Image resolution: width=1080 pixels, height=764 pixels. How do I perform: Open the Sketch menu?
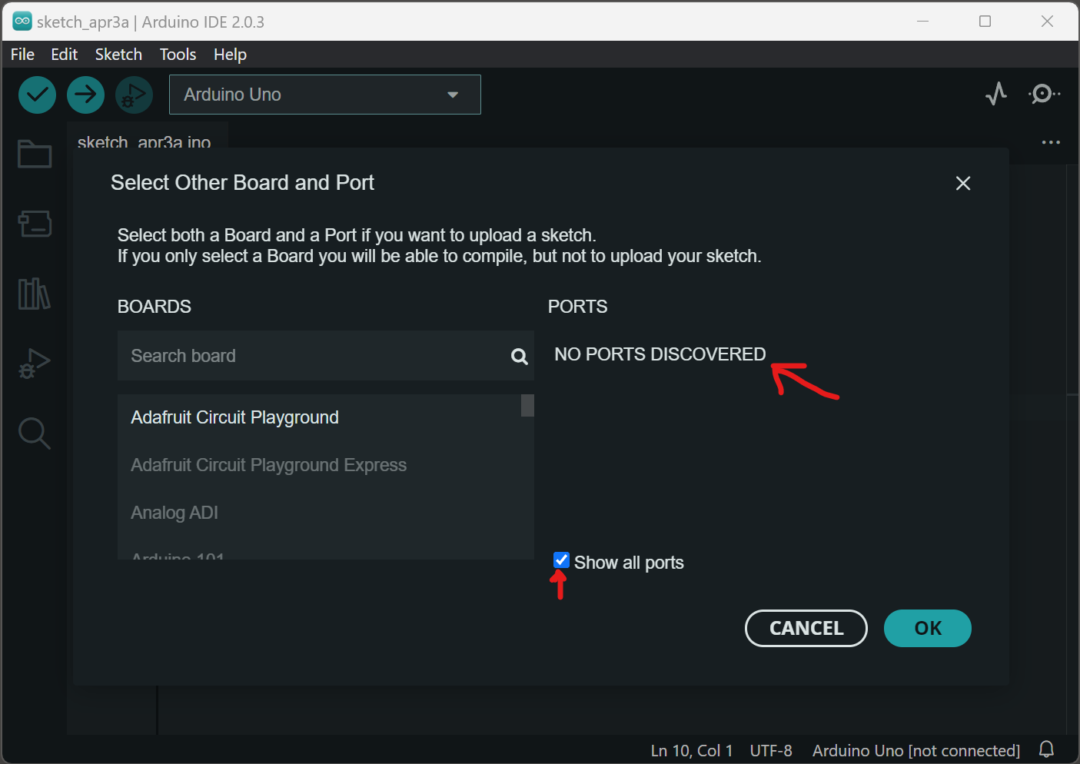click(x=118, y=55)
